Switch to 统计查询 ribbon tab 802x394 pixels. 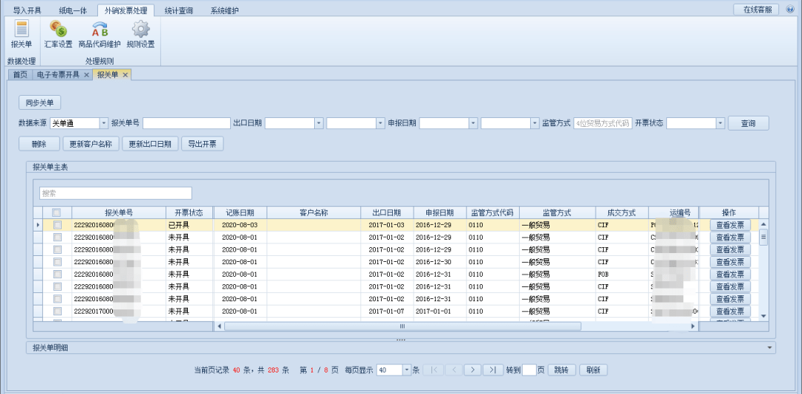(x=178, y=10)
